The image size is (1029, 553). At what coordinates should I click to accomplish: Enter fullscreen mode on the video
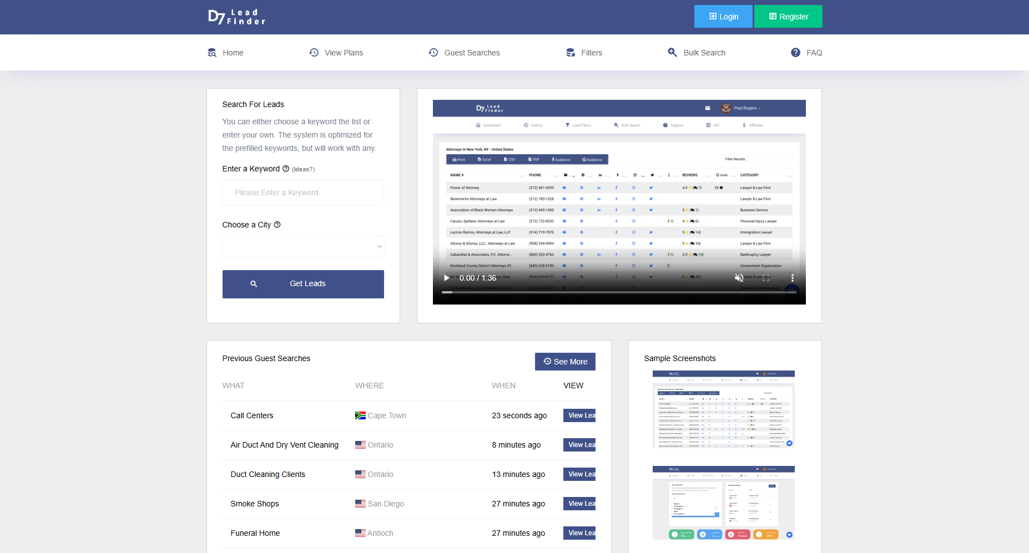pos(766,278)
